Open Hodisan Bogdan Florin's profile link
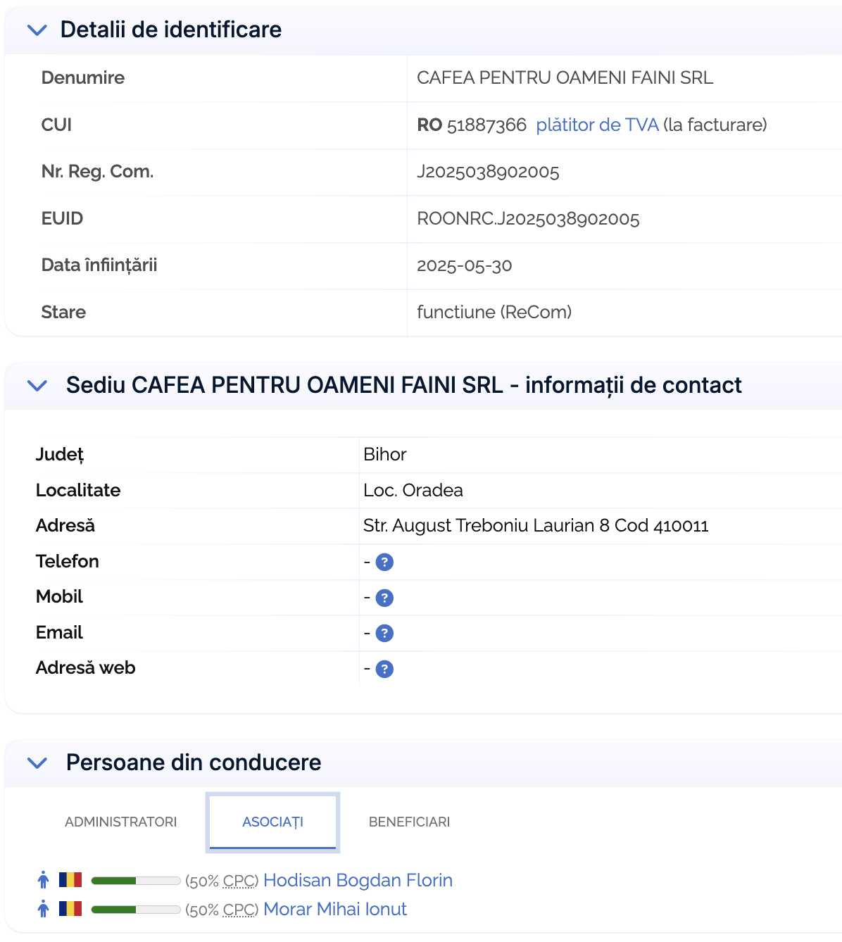 [x=358, y=880]
